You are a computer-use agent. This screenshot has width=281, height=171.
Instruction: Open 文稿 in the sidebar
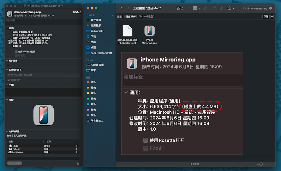[x=93, y=42]
